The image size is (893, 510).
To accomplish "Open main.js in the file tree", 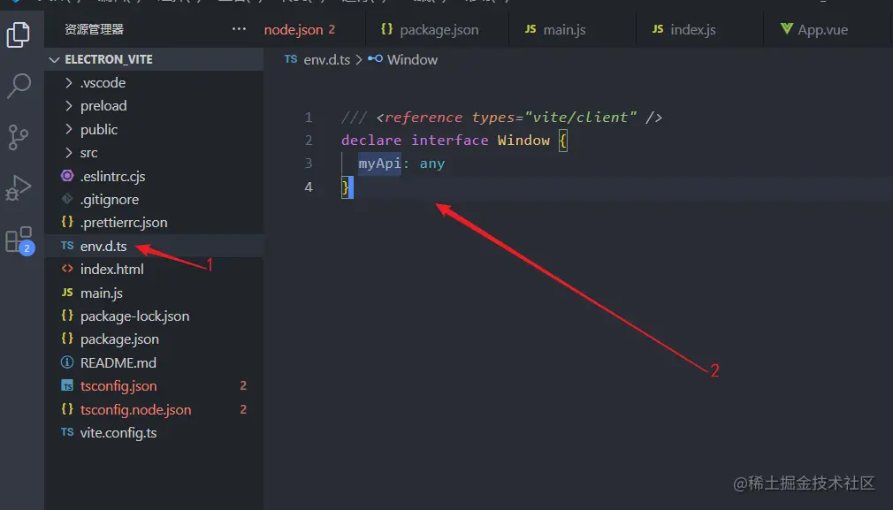I will 154,293.
